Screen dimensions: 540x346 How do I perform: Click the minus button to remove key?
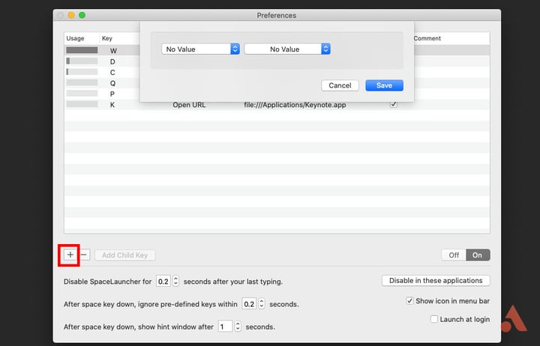pos(84,255)
